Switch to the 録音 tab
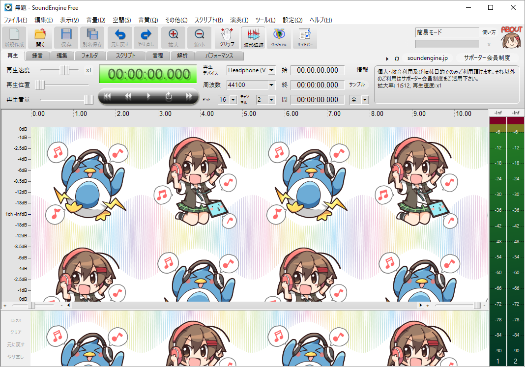Image resolution: width=525 pixels, height=367 pixels. pyautogui.click(x=37, y=56)
